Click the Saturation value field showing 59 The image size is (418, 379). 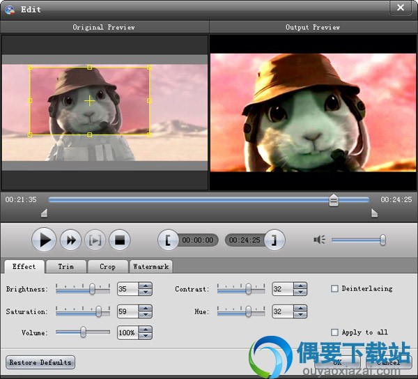[128, 311]
